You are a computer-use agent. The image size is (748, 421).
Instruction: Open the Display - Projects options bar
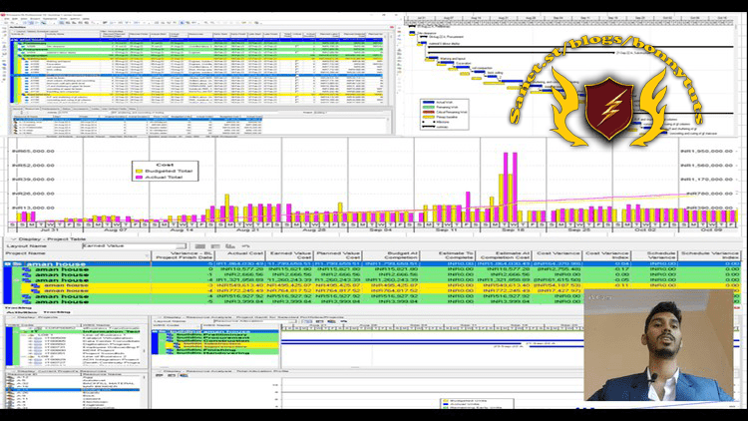click(x=38, y=317)
